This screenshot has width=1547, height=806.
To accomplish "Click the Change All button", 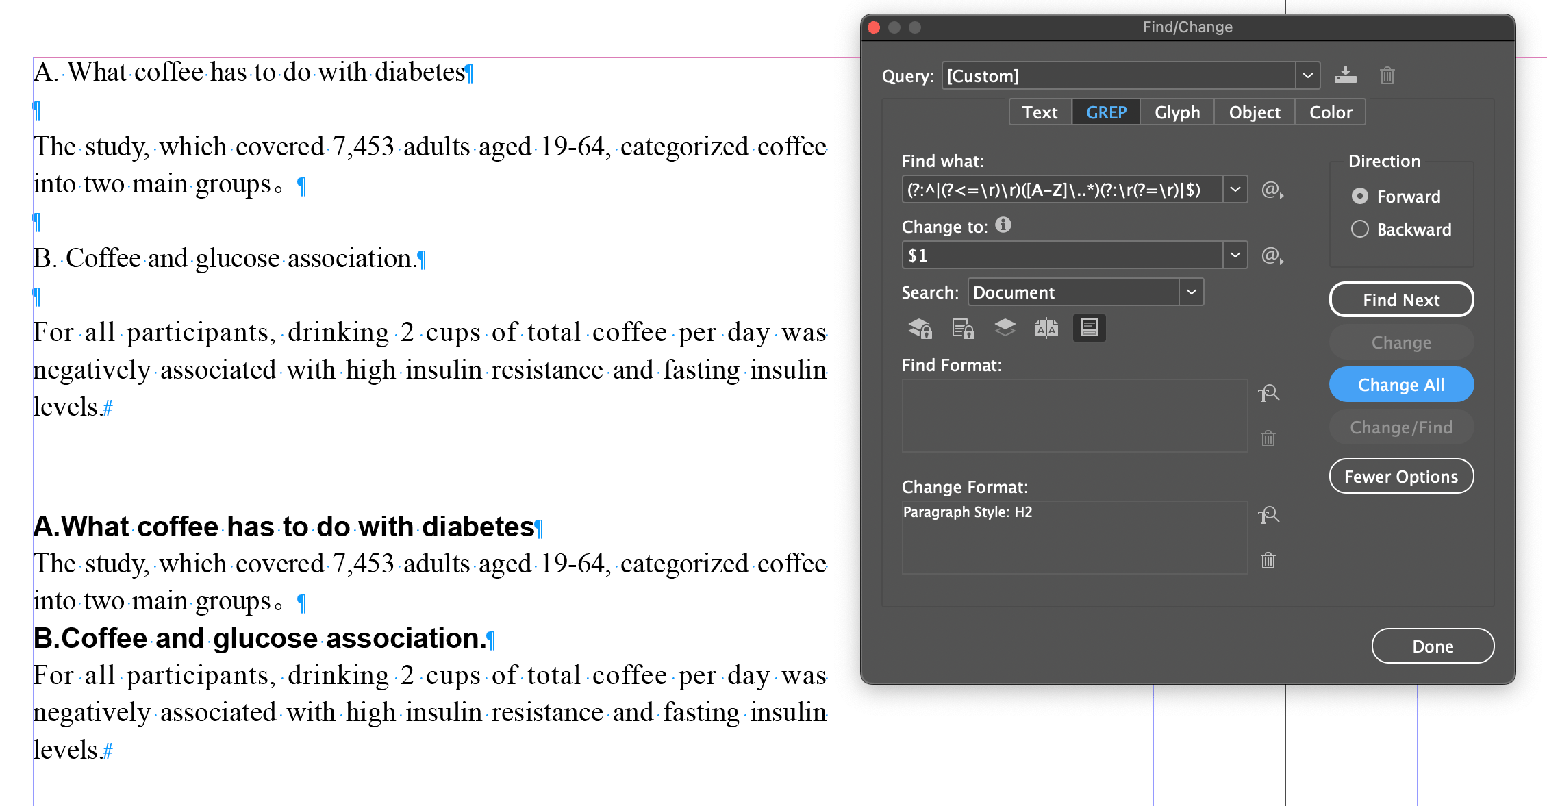I will click(x=1401, y=385).
